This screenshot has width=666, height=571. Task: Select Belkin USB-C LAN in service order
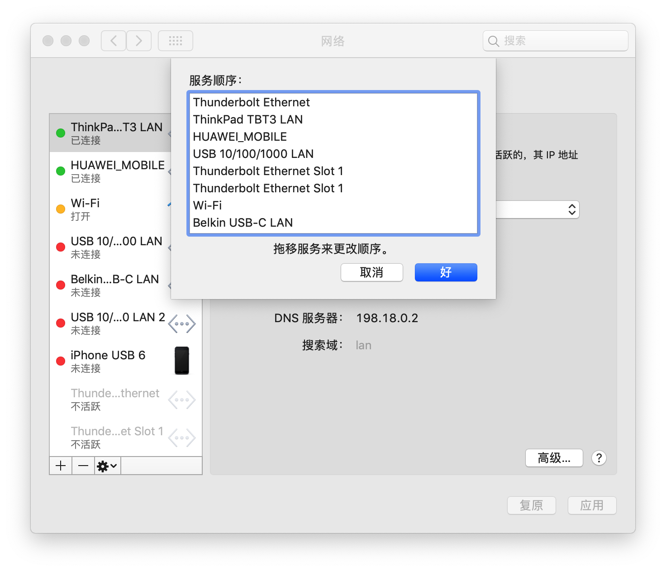333,223
